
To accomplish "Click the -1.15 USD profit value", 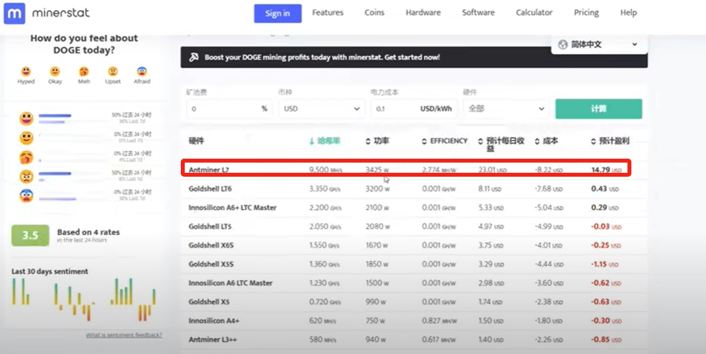I will click(x=606, y=264).
